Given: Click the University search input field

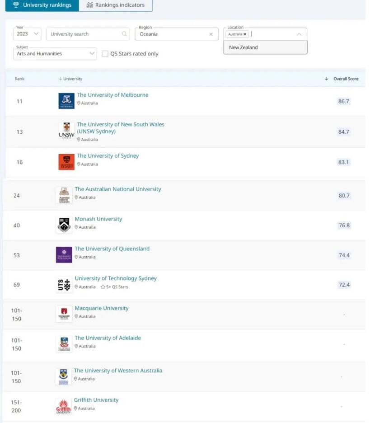Looking at the screenshot, I should (x=88, y=34).
